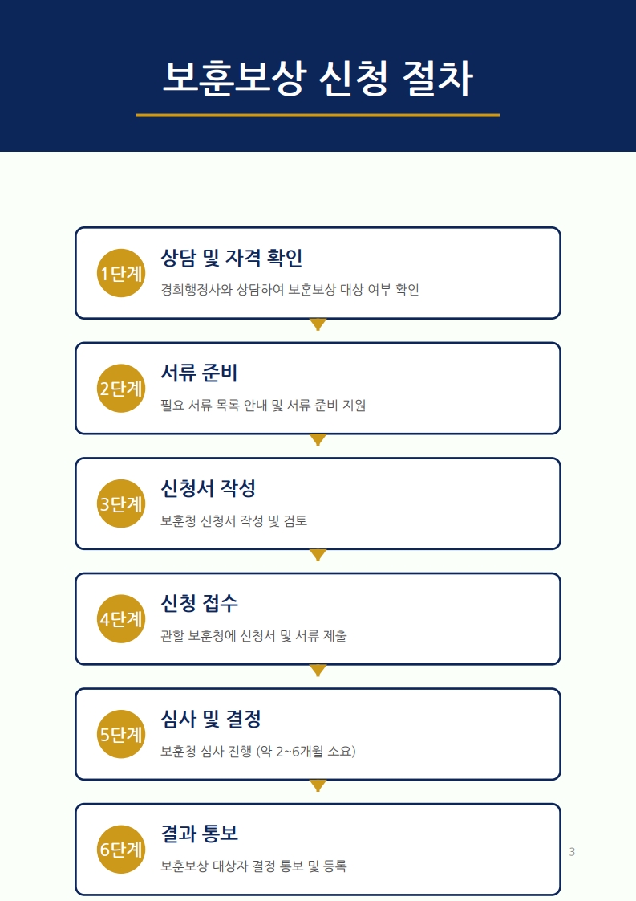Click the 신청서 작성 heading

(x=208, y=488)
